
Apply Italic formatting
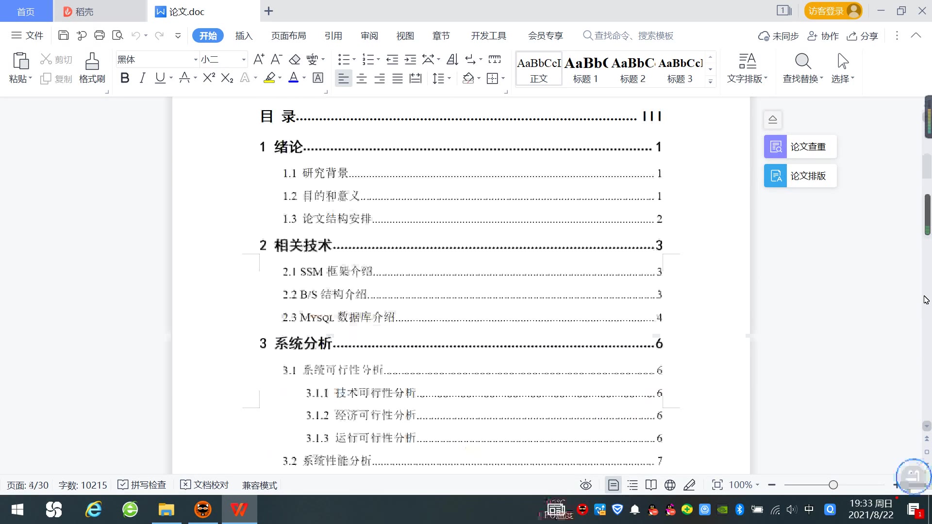coord(142,78)
